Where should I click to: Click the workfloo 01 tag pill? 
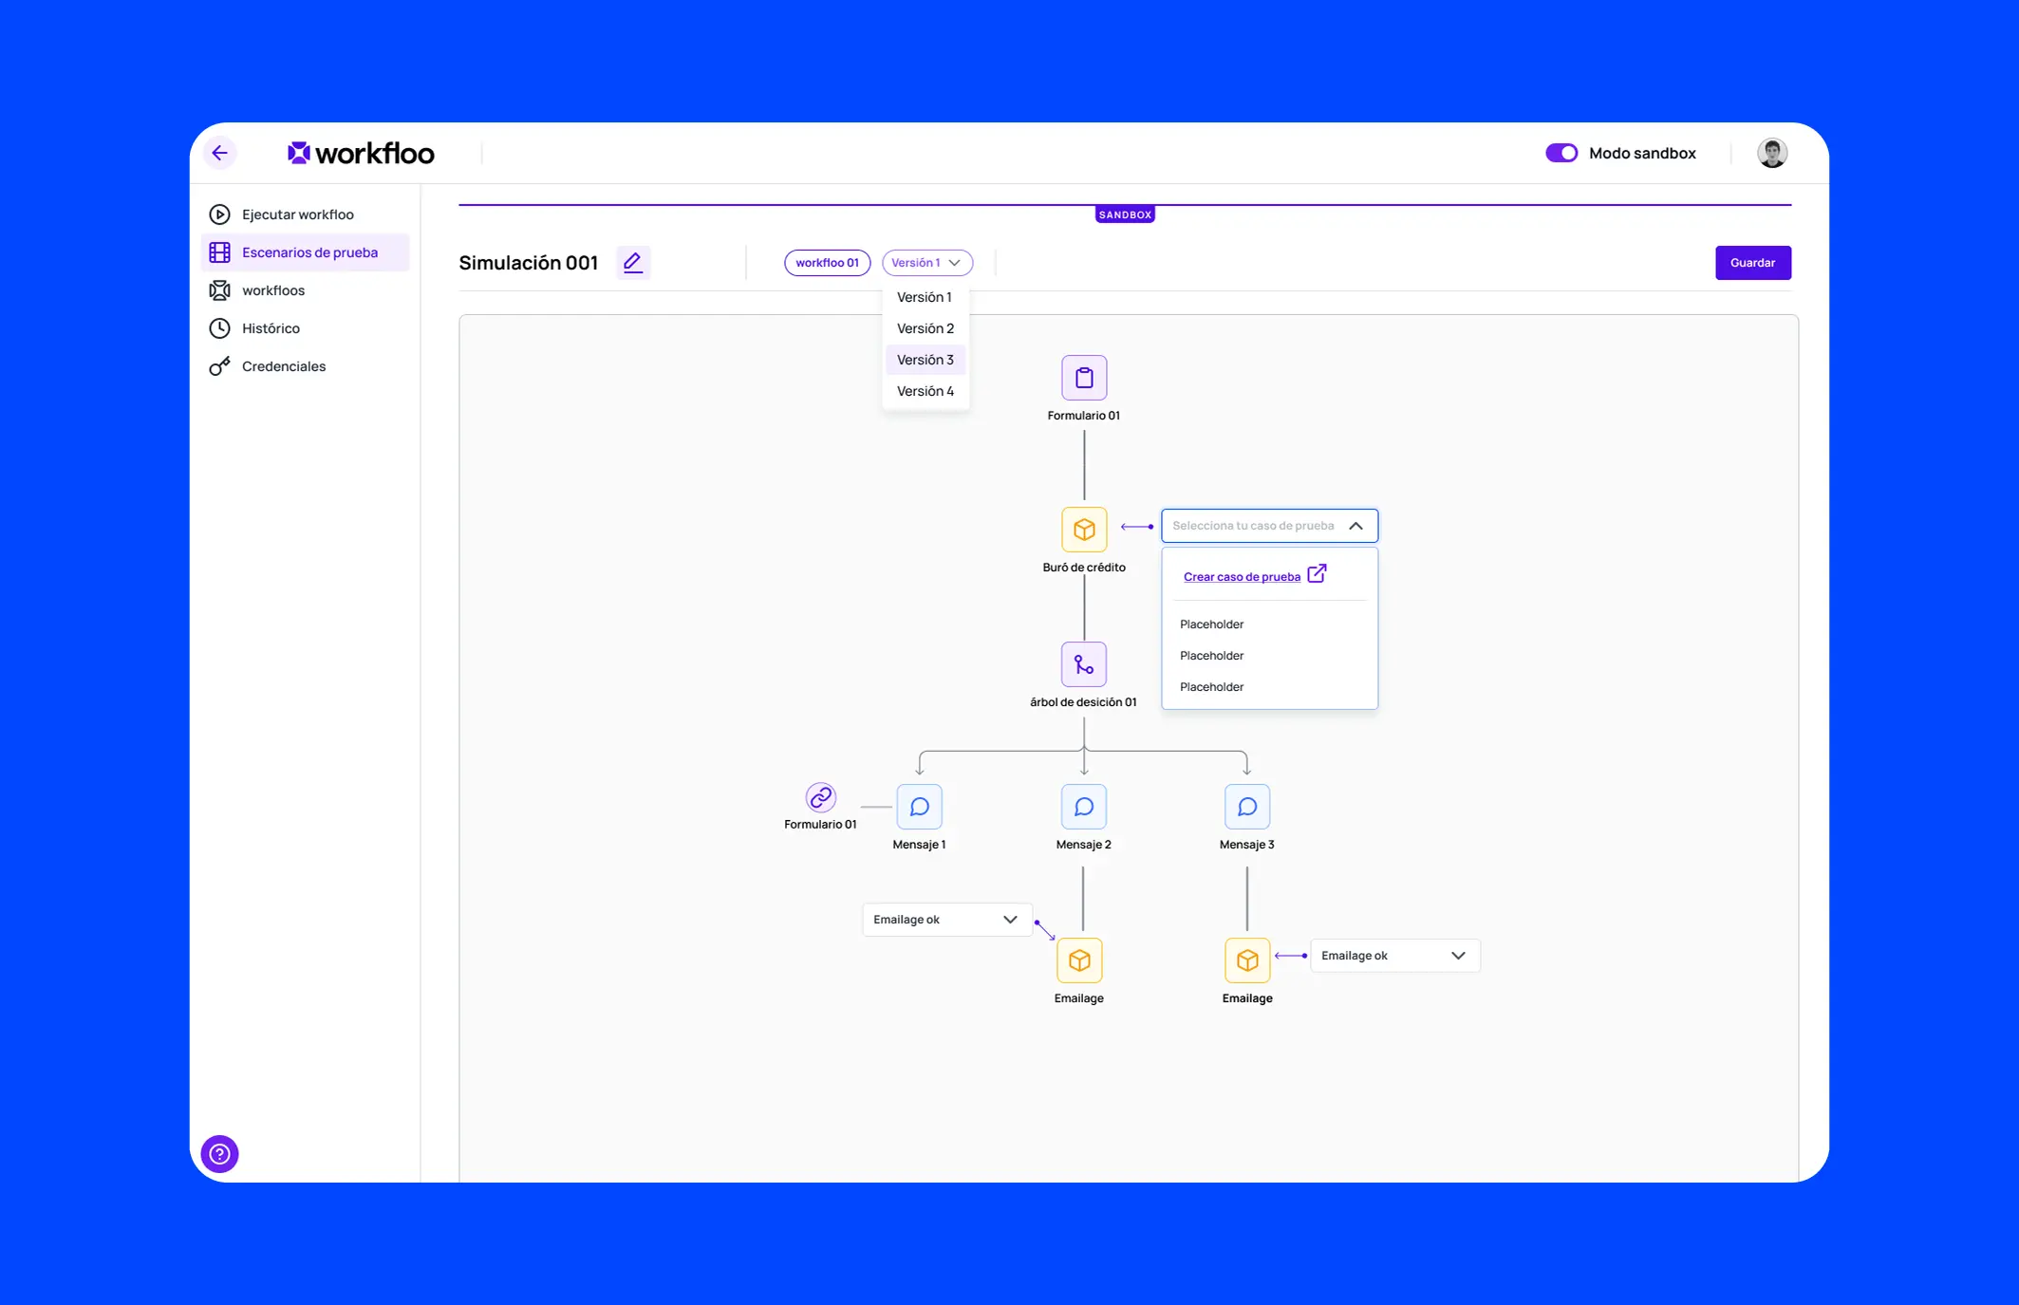(x=827, y=263)
